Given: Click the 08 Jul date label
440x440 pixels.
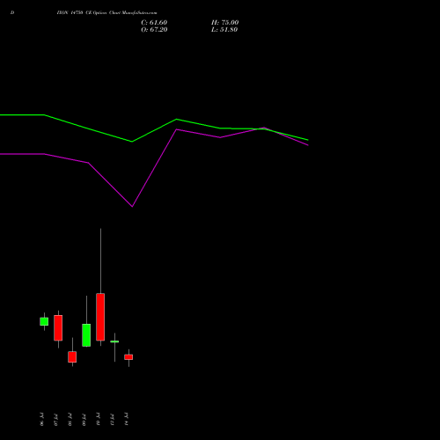Looking at the screenshot, I should (x=70, y=419).
